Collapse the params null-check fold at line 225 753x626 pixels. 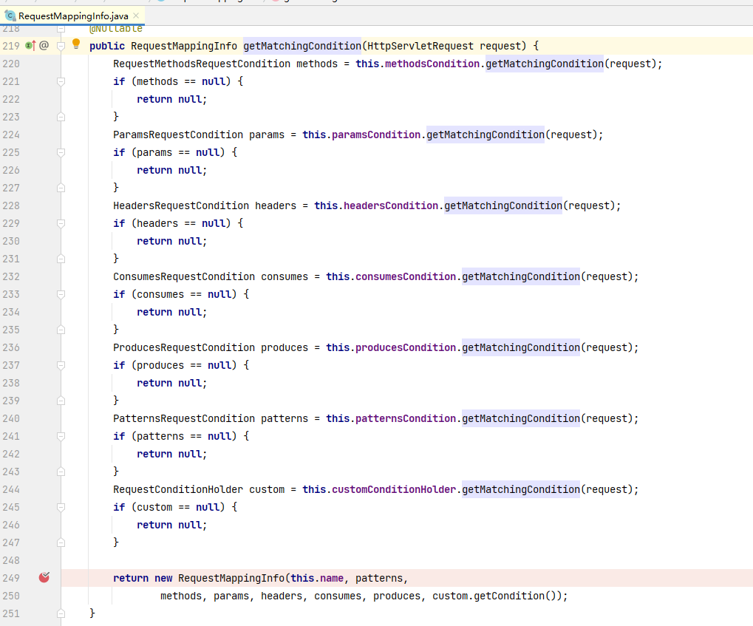[x=61, y=153]
